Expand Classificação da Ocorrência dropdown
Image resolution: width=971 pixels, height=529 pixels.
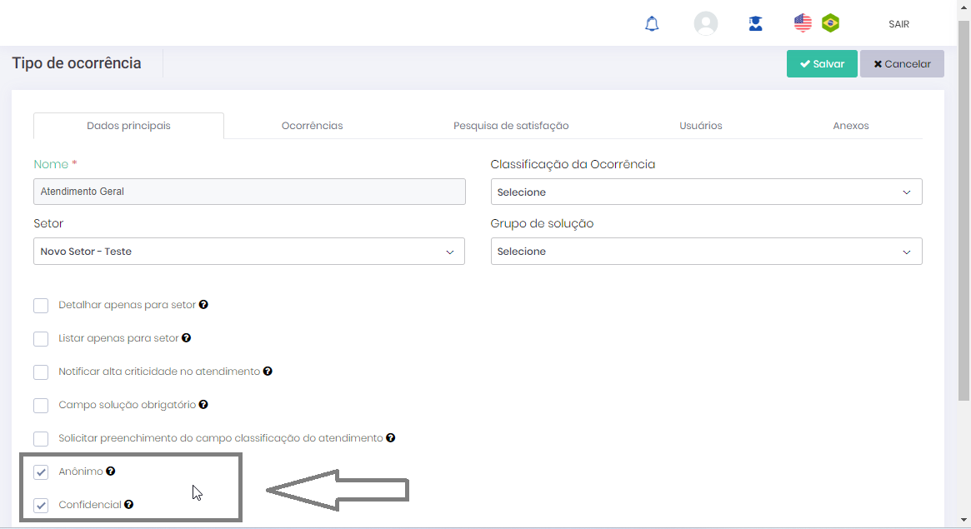click(x=706, y=192)
